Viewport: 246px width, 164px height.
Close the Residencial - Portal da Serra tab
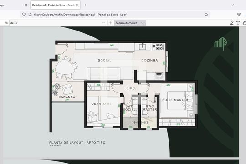pos(77,5)
